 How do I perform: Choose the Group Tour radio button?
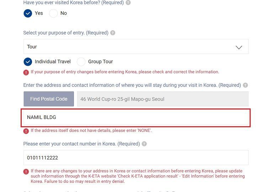tap(81, 62)
